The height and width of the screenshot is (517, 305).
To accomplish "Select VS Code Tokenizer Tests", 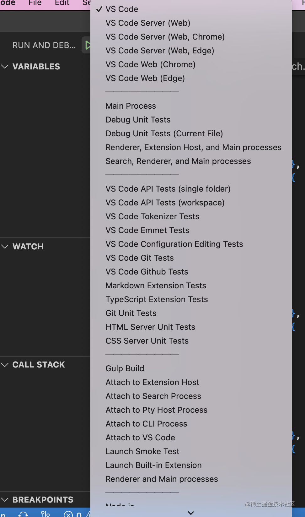I will (x=191, y=216).
